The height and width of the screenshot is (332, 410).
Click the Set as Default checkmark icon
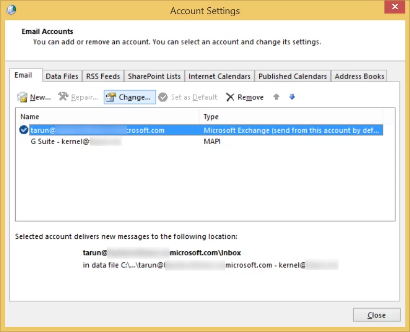click(163, 97)
